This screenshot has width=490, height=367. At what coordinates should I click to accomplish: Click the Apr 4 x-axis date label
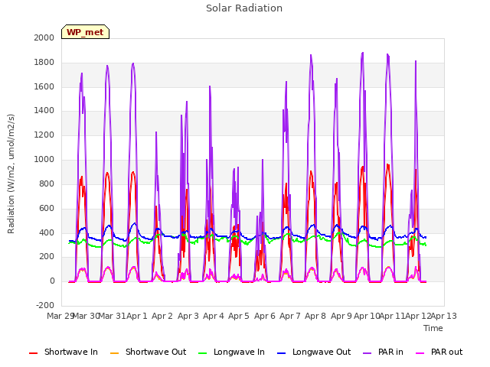[214, 316]
